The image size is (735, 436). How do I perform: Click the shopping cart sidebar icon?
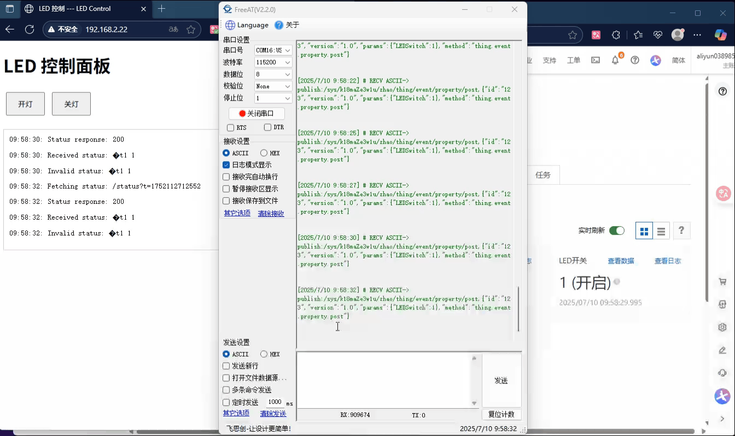point(722,282)
